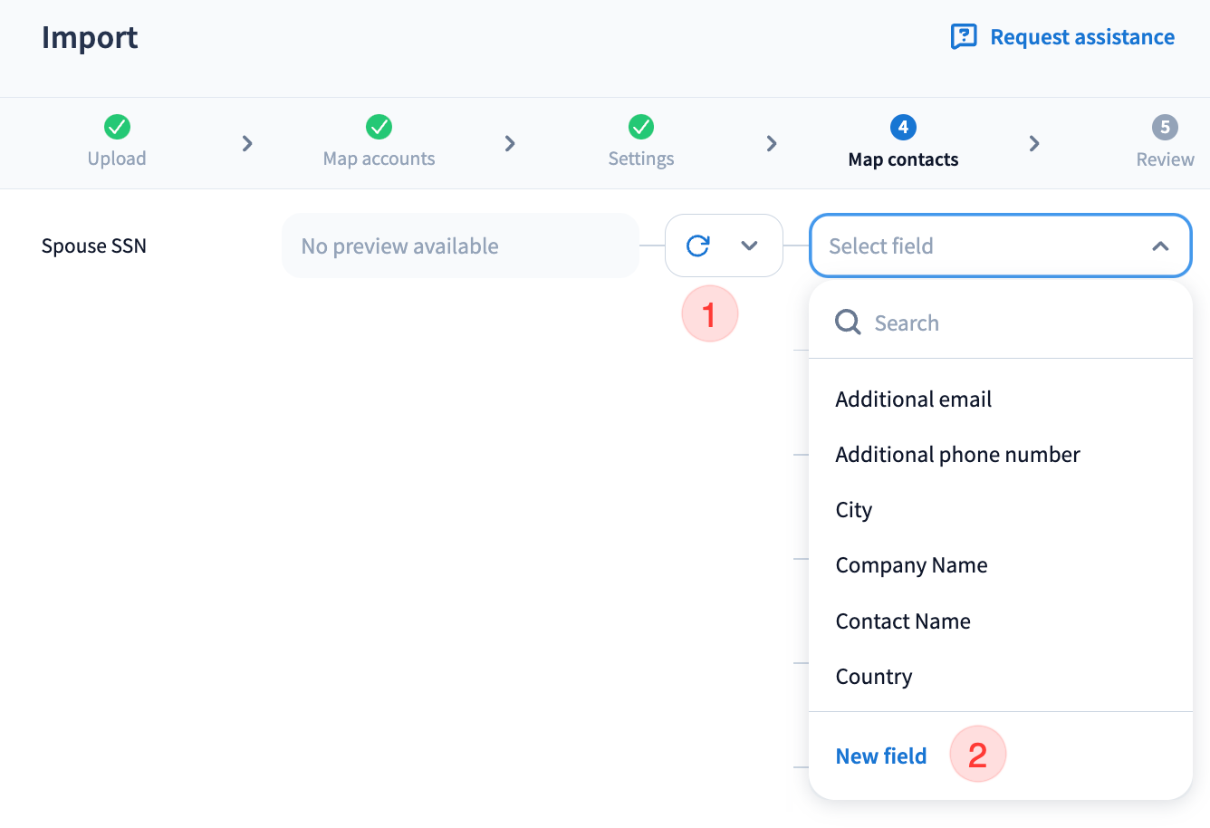Click the step 5 Review badge
1210x828 pixels.
coord(1165,128)
